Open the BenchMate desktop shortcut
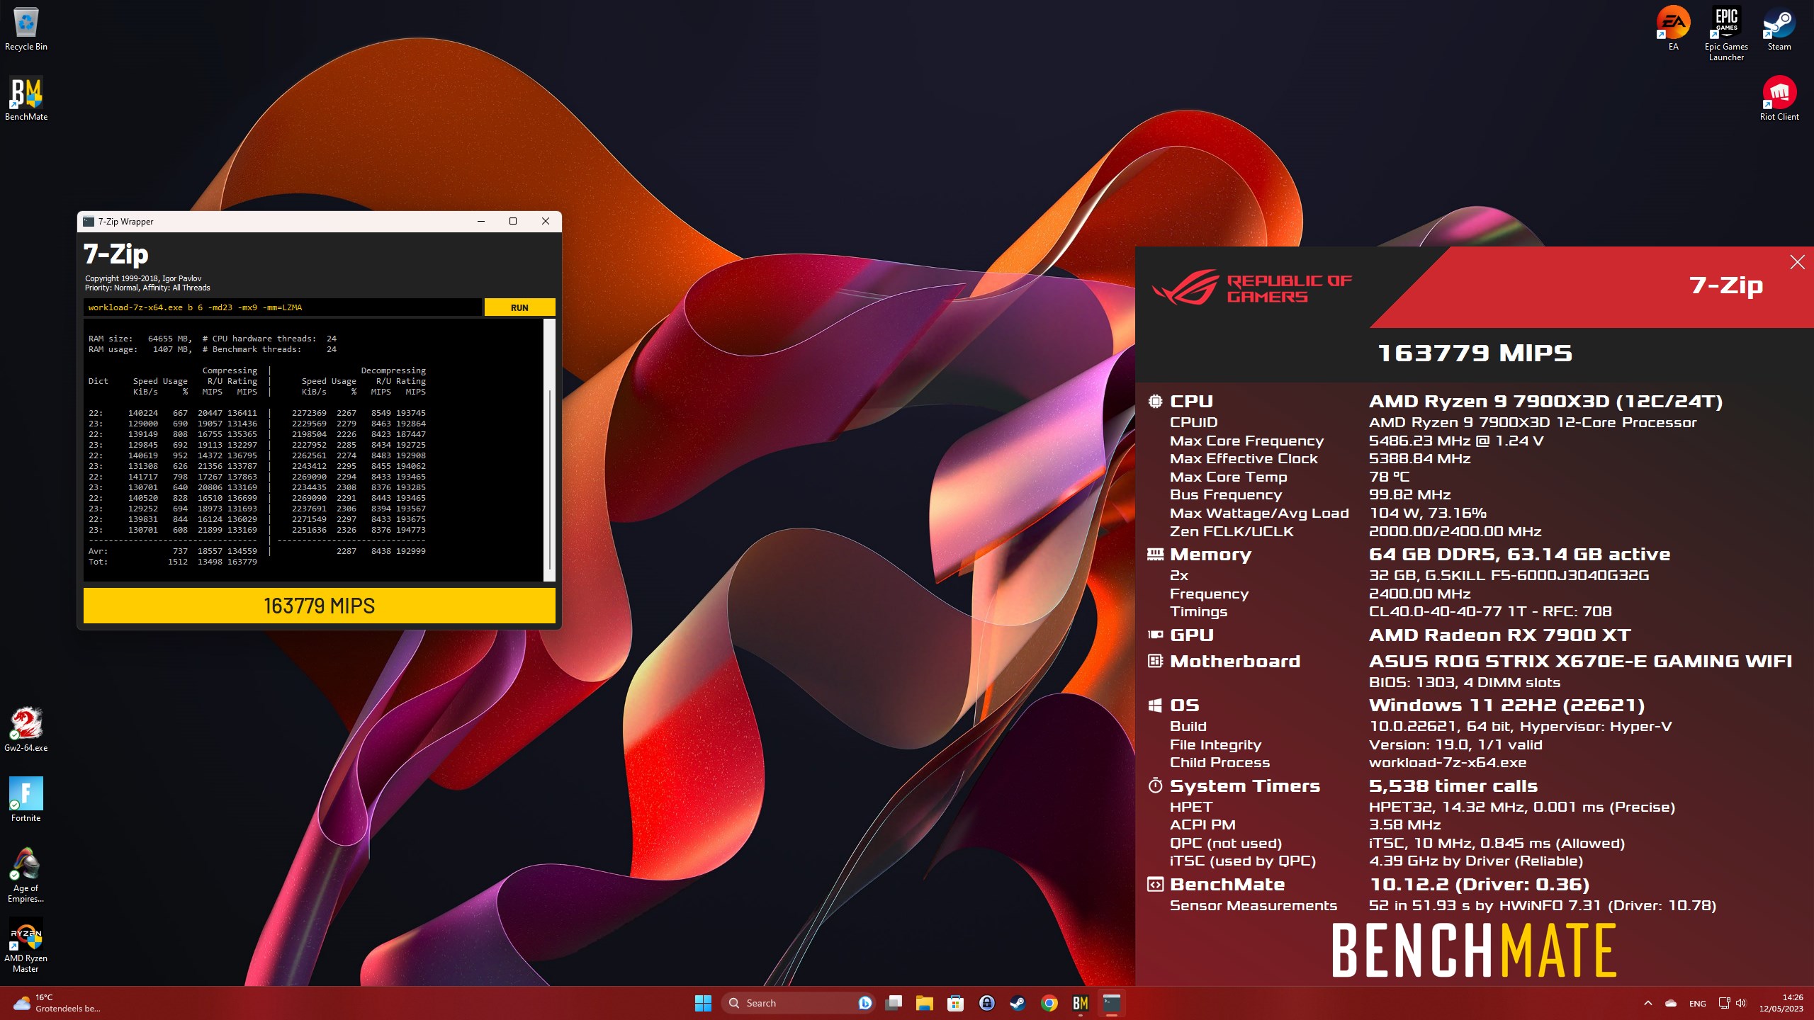 click(26, 98)
